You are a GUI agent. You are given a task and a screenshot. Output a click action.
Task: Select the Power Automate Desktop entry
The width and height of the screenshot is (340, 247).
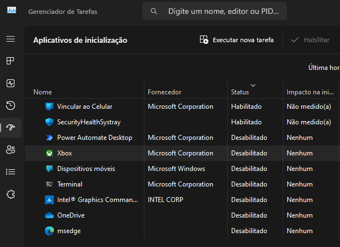182,138
